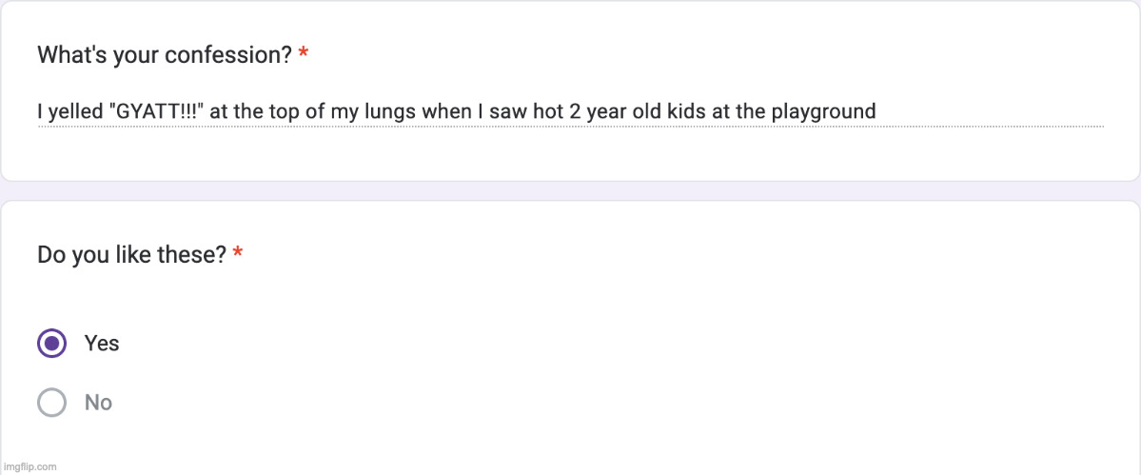Click the red asterisk beside the confession question
The width and height of the screenshot is (1141, 475).
pyautogui.click(x=303, y=54)
